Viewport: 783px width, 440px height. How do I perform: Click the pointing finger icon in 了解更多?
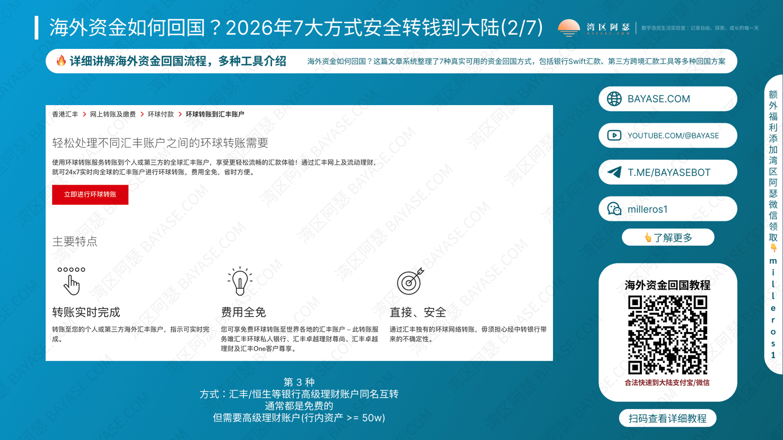[648, 238]
